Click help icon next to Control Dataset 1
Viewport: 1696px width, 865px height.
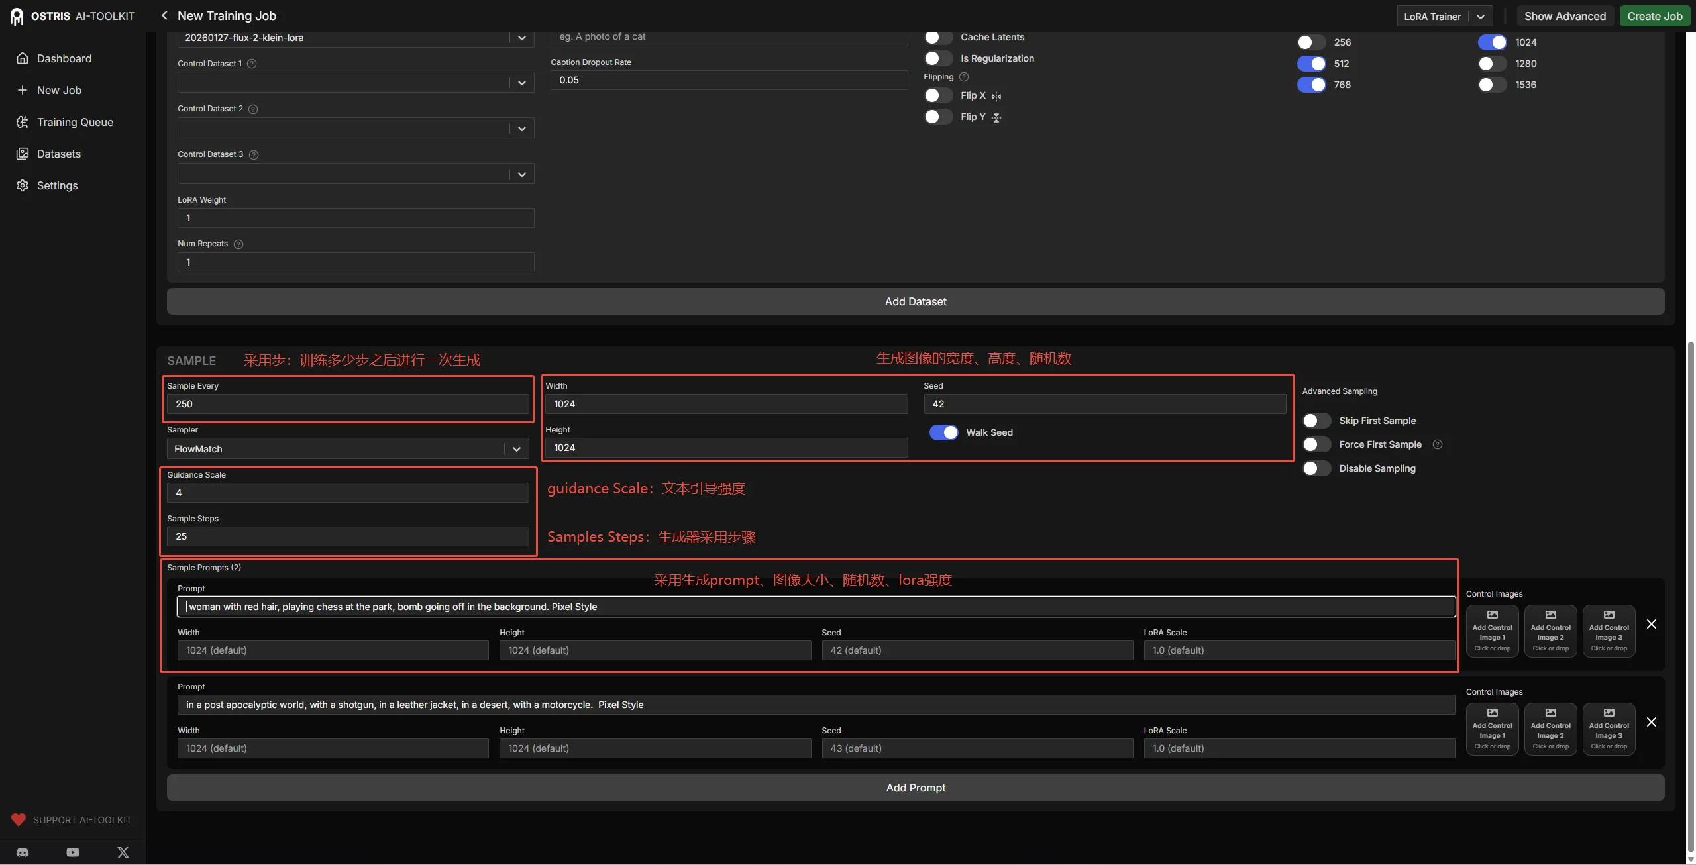pyautogui.click(x=252, y=64)
